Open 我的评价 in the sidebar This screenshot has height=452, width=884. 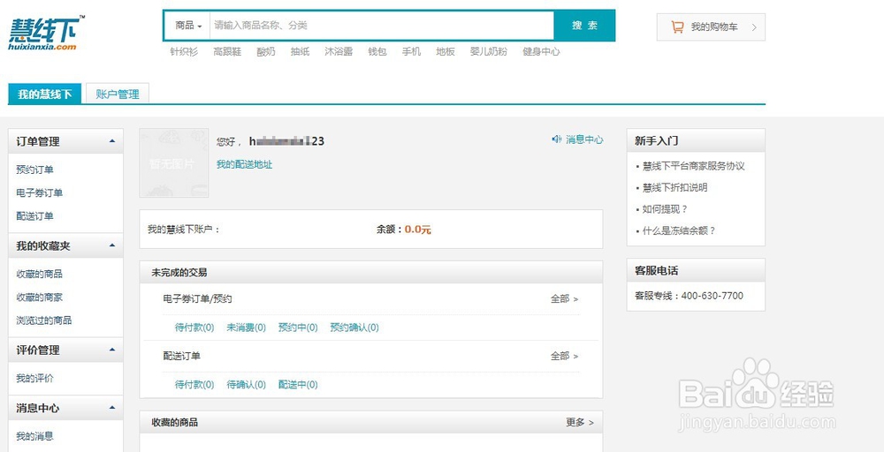35,378
